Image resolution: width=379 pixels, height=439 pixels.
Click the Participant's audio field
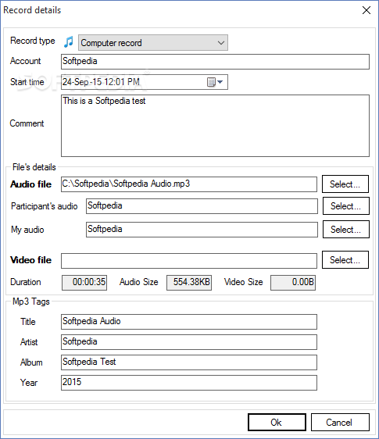click(x=202, y=206)
